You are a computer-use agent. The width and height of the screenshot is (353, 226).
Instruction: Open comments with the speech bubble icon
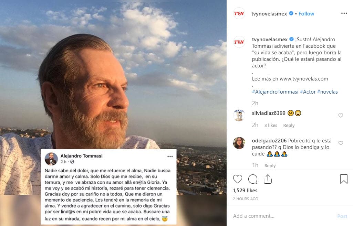(x=253, y=179)
